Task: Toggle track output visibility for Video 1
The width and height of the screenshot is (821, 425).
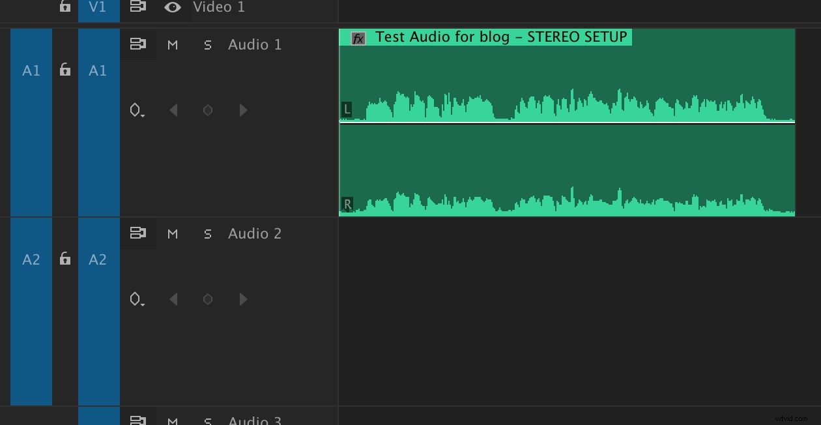Action: coord(172,7)
